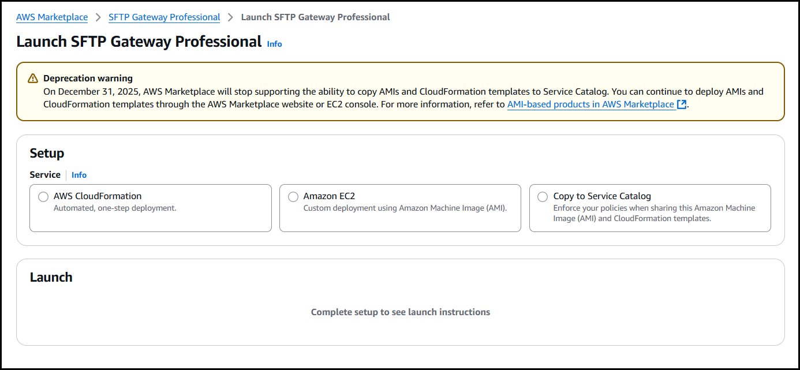The height and width of the screenshot is (370, 800).
Task: Click the Setup section heading
Action: (x=47, y=153)
